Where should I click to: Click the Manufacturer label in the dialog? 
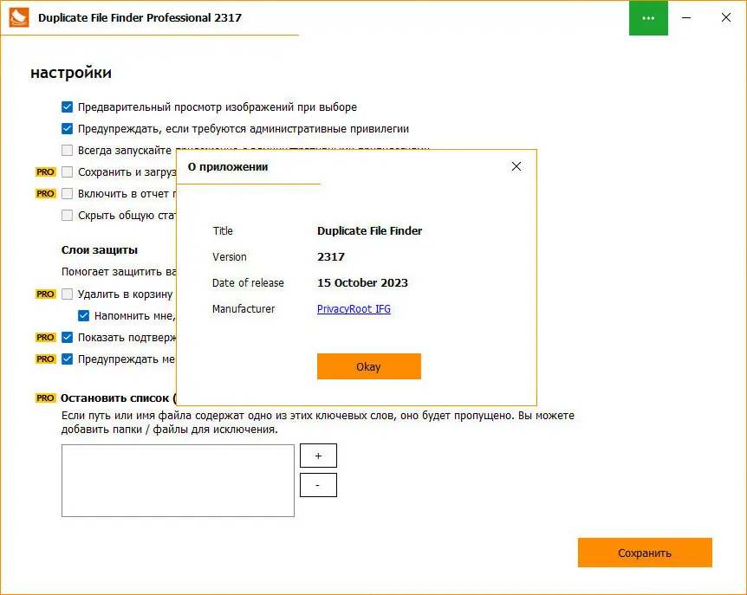click(x=244, y=309)
